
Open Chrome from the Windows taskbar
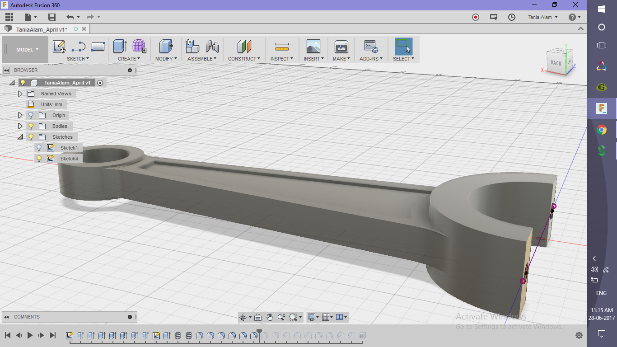coord(602,130)
